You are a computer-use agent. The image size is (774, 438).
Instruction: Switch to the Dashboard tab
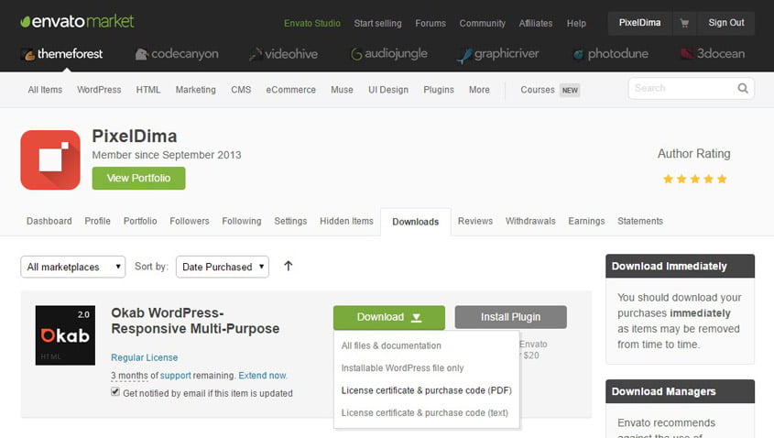[x=49, y=221]
